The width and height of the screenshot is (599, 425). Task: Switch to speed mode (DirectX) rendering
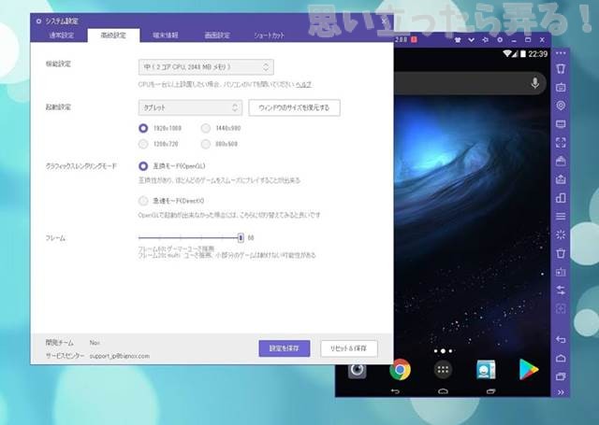point(143,201)
